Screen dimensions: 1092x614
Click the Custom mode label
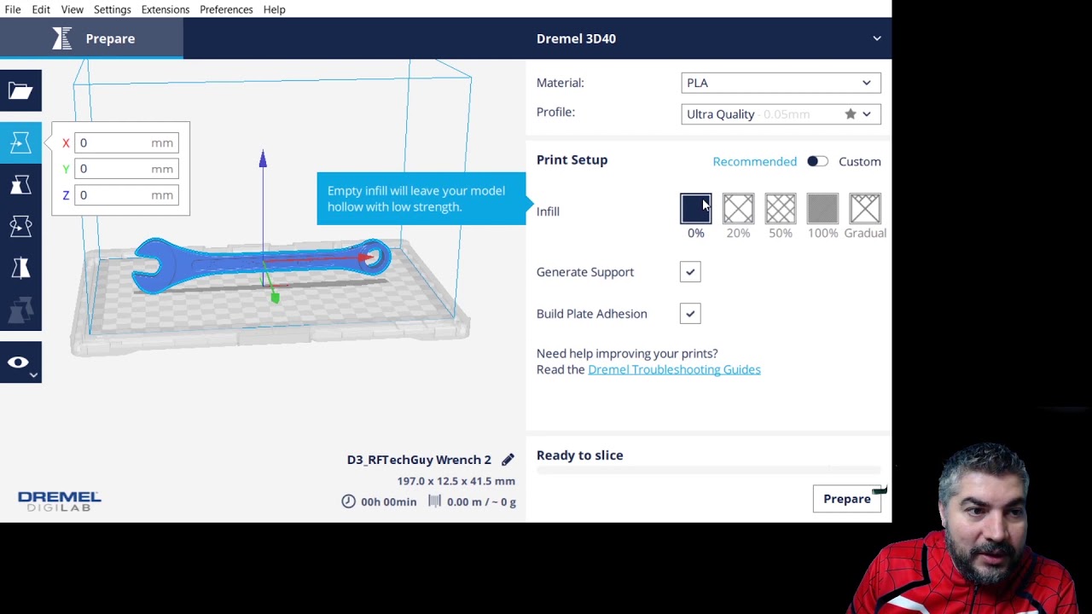[x=859, y=161]
